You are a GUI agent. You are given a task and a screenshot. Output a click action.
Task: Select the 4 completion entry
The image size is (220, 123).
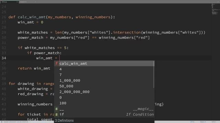click(x=104, y=69)
